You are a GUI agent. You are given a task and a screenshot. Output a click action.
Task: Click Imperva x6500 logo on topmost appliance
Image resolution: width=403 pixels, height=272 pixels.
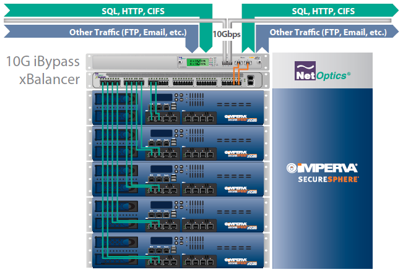pos(241,118)
